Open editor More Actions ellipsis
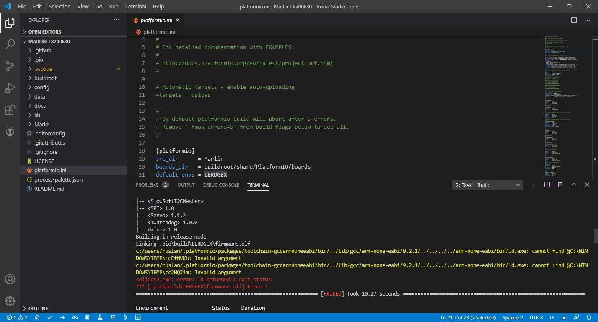598x322 pixels. pos(588,20)
